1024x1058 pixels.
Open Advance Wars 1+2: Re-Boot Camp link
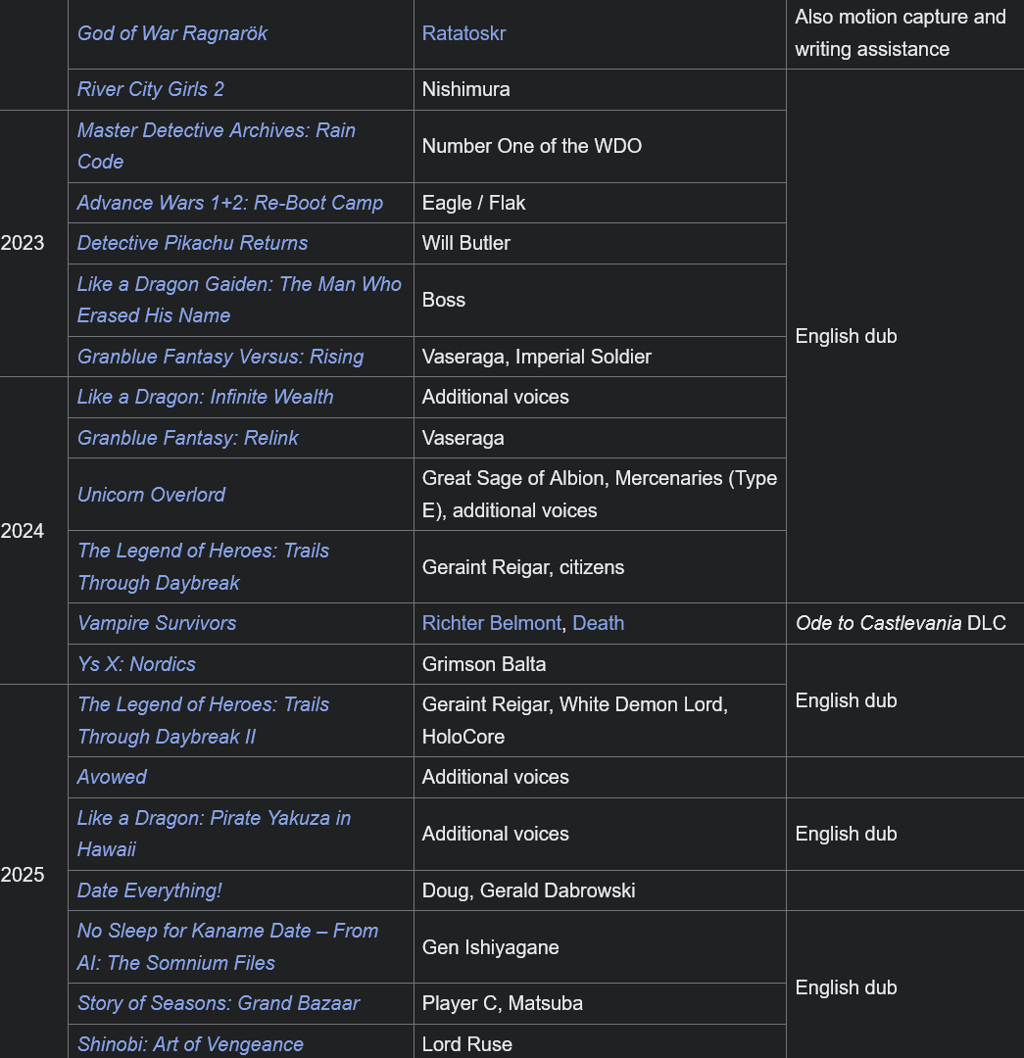coord(230,203)
